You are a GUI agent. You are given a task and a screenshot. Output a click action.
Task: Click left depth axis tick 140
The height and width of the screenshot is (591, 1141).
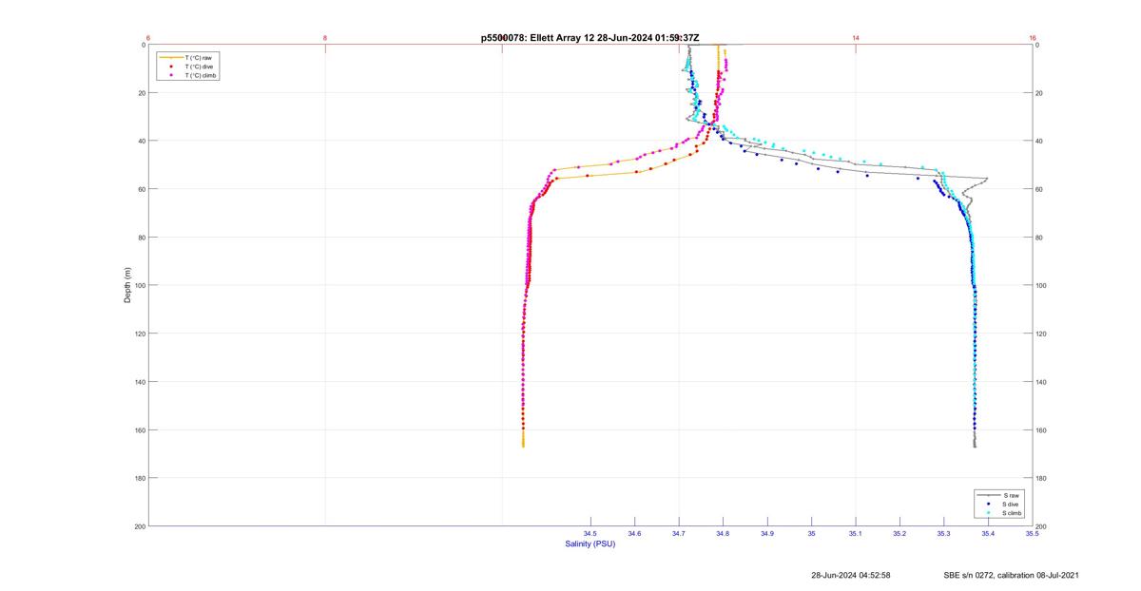tap(140, 382)
